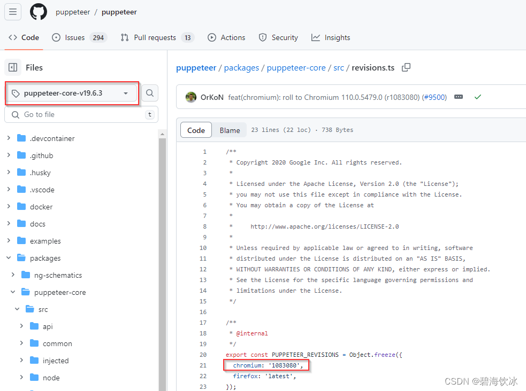Click the file tree vertical scrollbar track
The width and height of the screenshot is (526, 391).
click(162, 264)
